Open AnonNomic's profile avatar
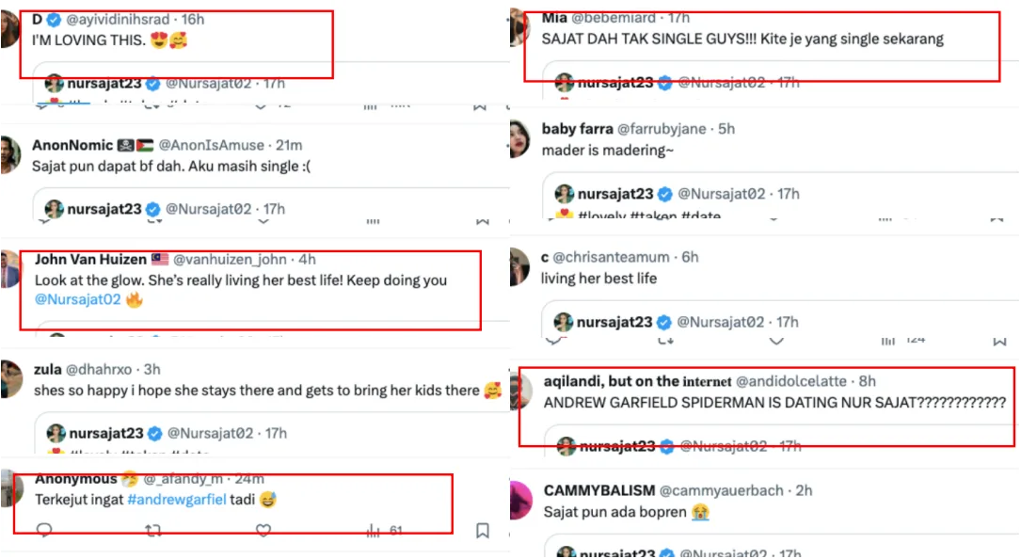 pos(8,154)
